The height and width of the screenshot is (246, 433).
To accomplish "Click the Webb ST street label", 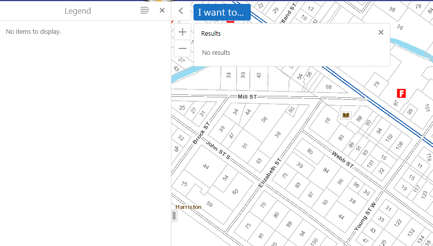I will point(343,159).
